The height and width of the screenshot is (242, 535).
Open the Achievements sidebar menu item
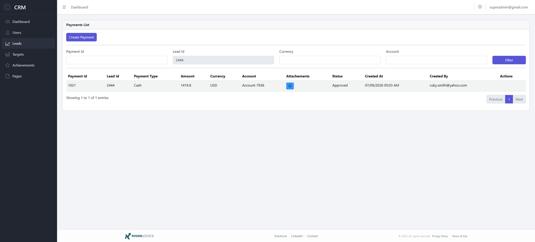(x=28, y=65)
